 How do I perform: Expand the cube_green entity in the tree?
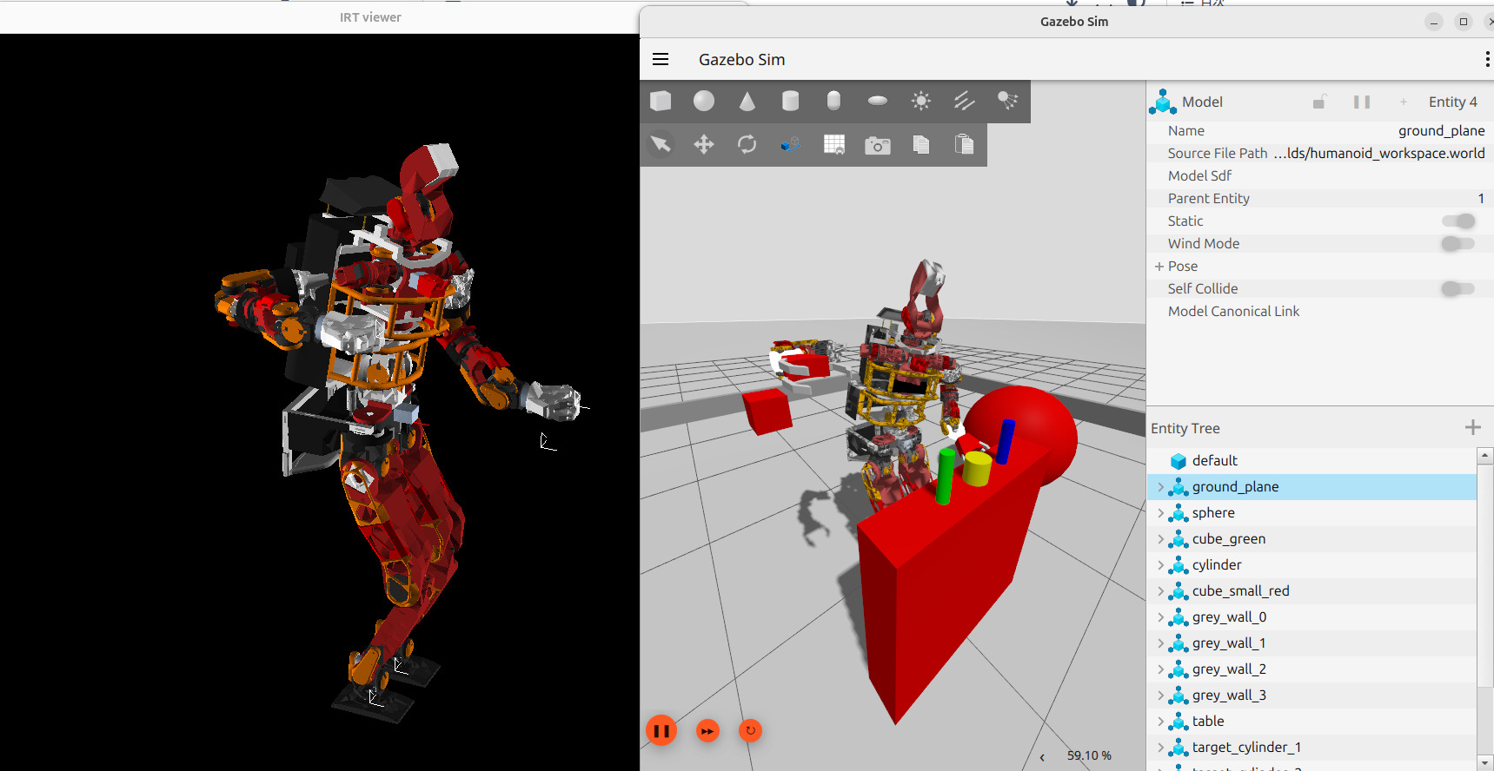[1160, 539]
